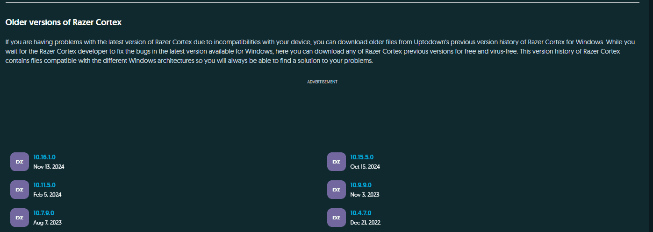Open version 10.4.7.0 download link
The height and width of the screenshot is (232, 653).
[361, 213]
